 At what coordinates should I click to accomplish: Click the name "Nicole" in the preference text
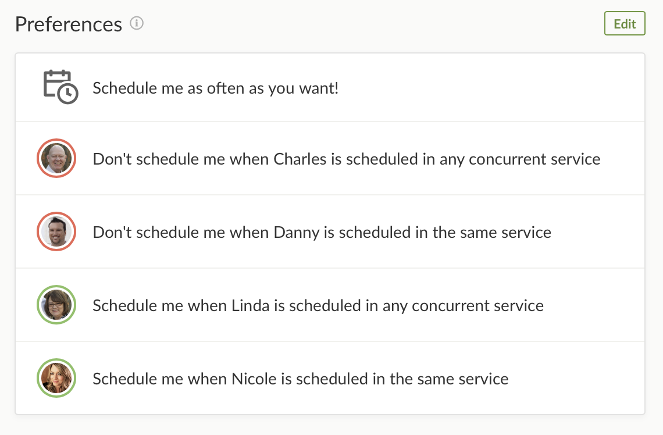pyautogui.click(x=254, y=379)
